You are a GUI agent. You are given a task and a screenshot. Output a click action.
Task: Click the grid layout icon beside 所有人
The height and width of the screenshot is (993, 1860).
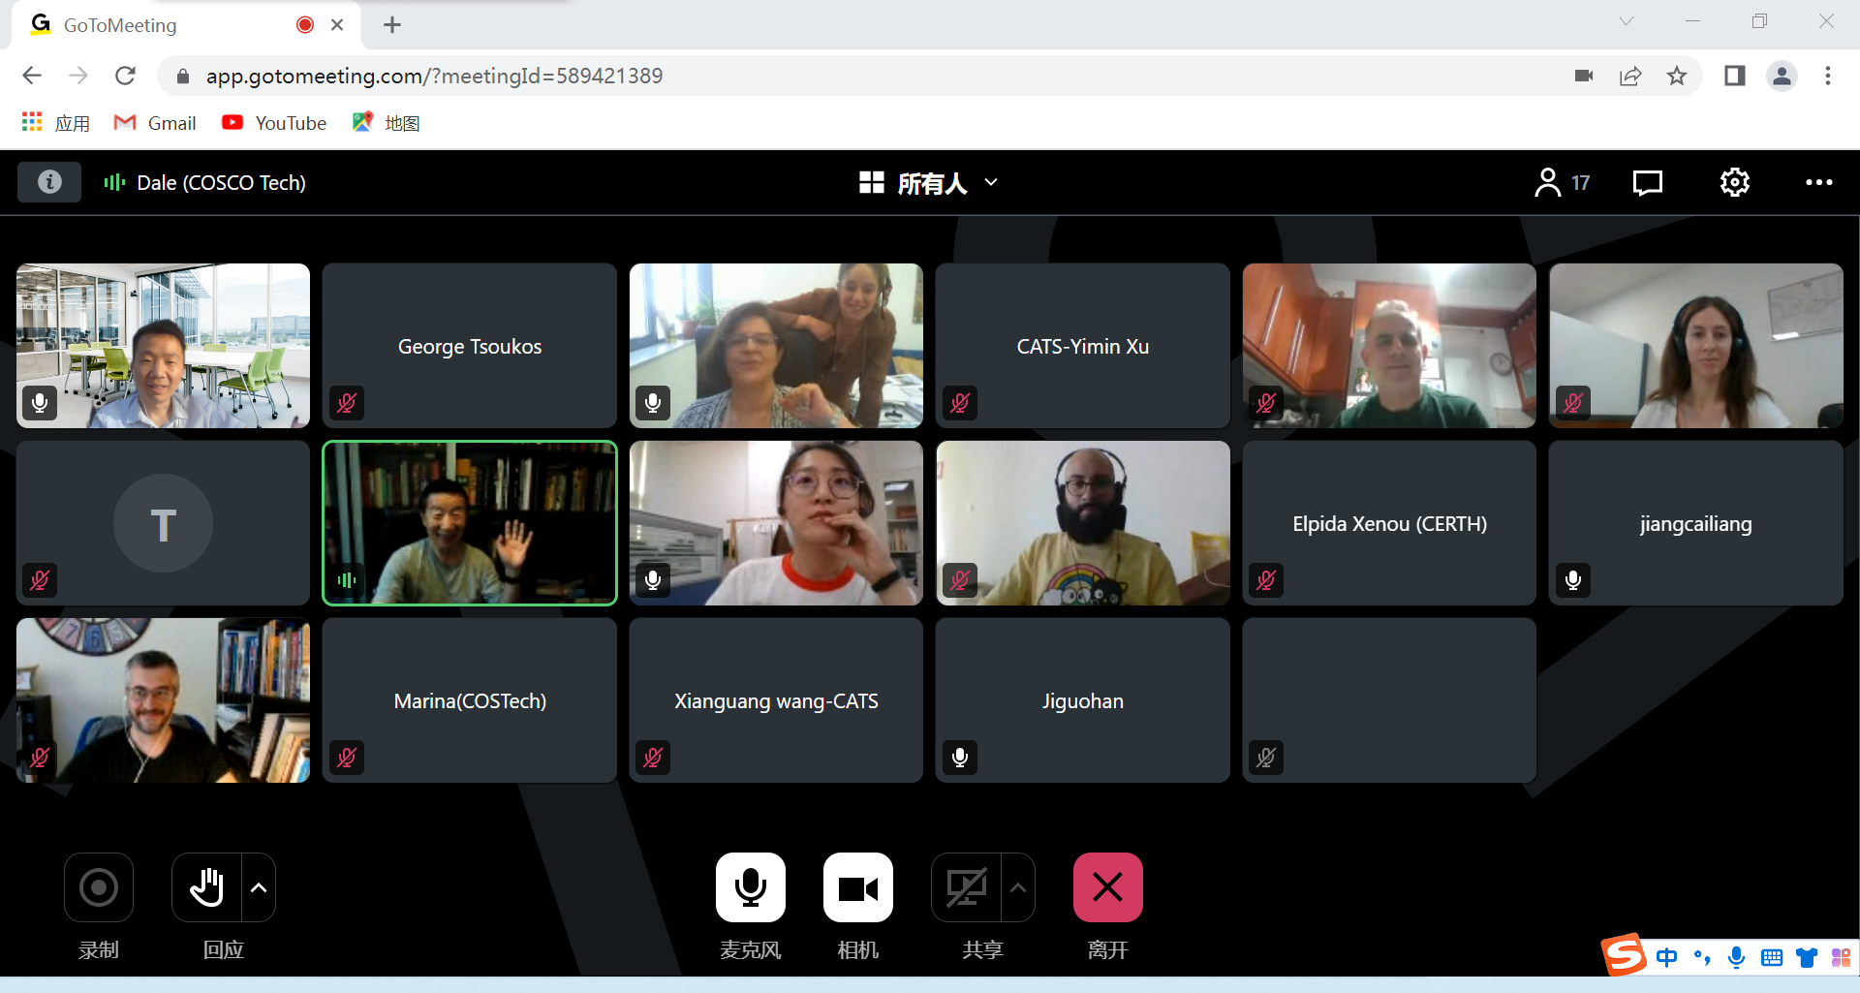point(872,182)
